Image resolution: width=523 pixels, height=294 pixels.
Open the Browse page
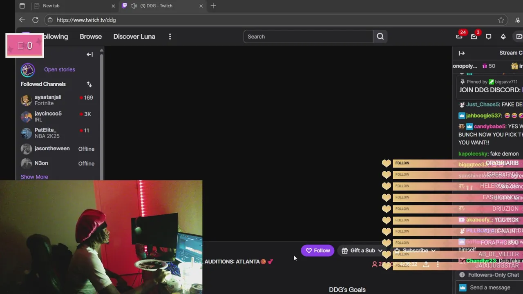(91, 36)
